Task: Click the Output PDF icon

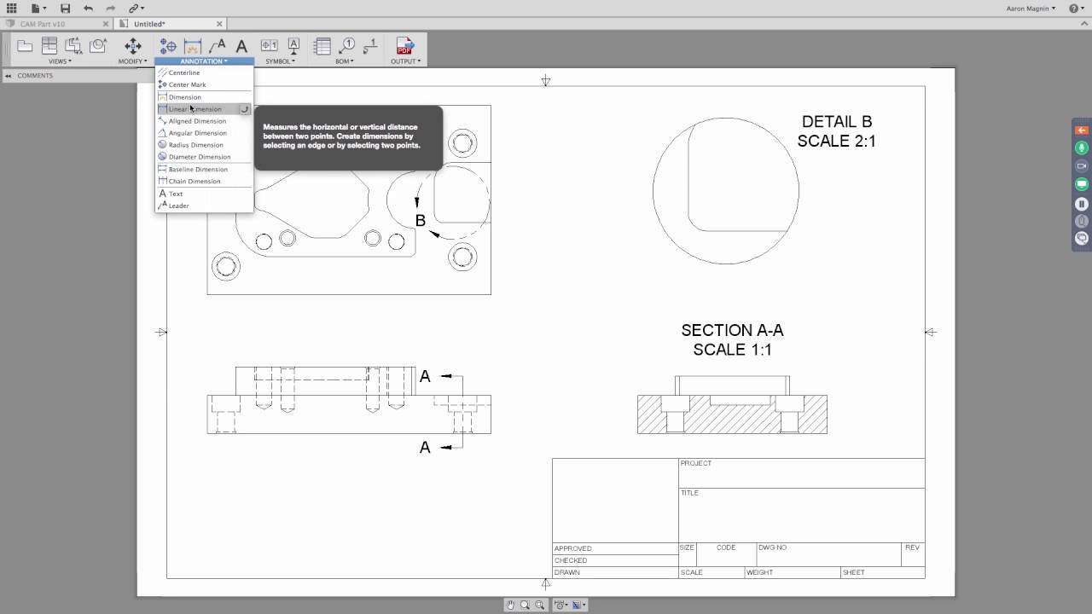Action: (x=404, y=46)
